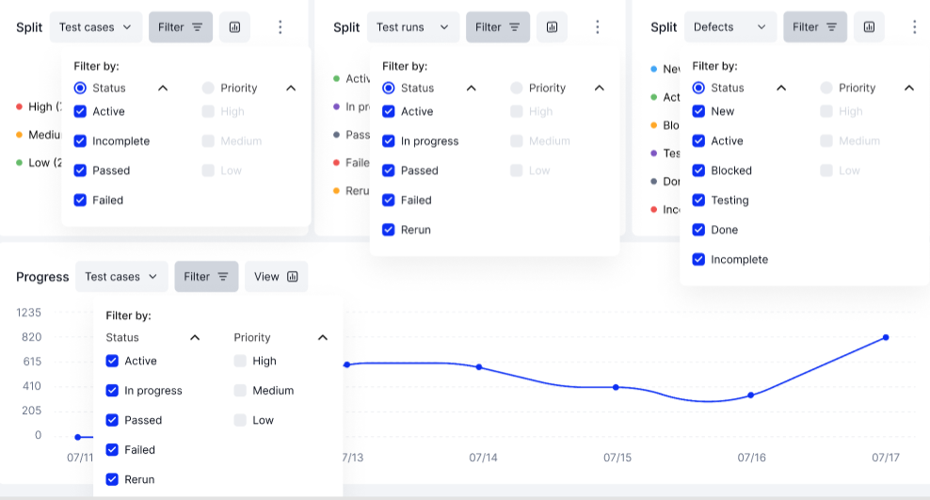Screen dimensions: 930x500
Task: Click chart icon in Defects split panel
Action: pos(869,27)
